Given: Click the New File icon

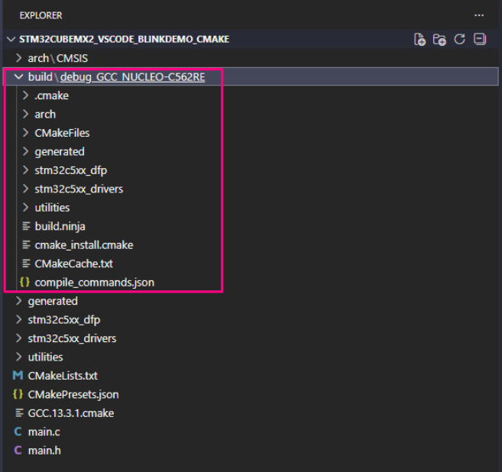Looking at the screenshot, I should tap(419, 40).
